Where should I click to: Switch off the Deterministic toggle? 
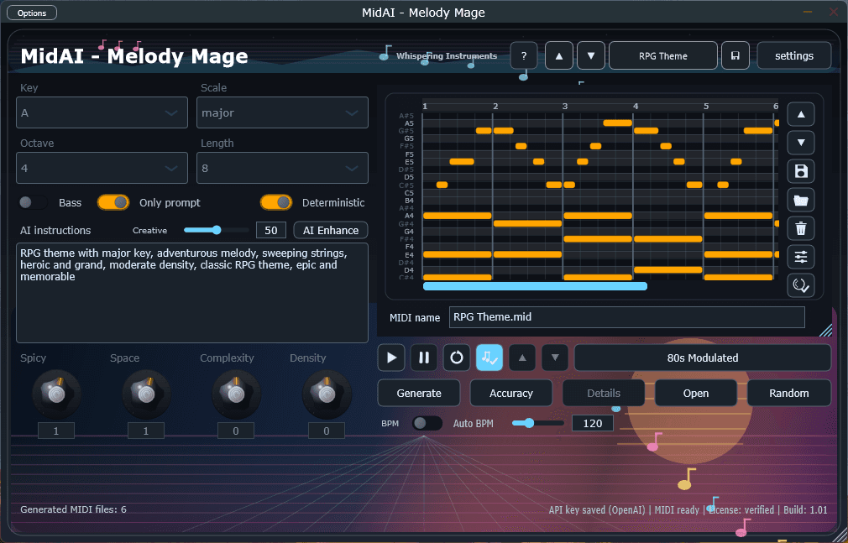[x=276, y=203]
